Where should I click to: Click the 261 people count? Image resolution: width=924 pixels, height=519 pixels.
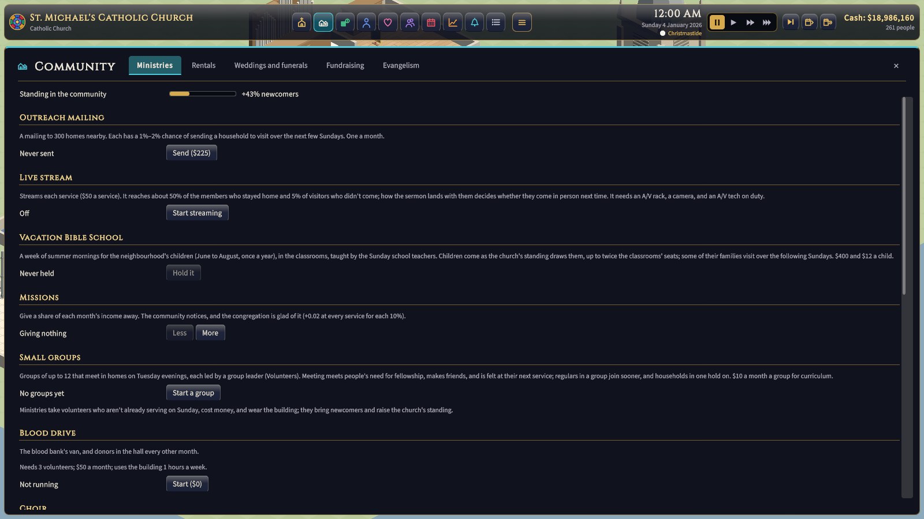[900, 28]
